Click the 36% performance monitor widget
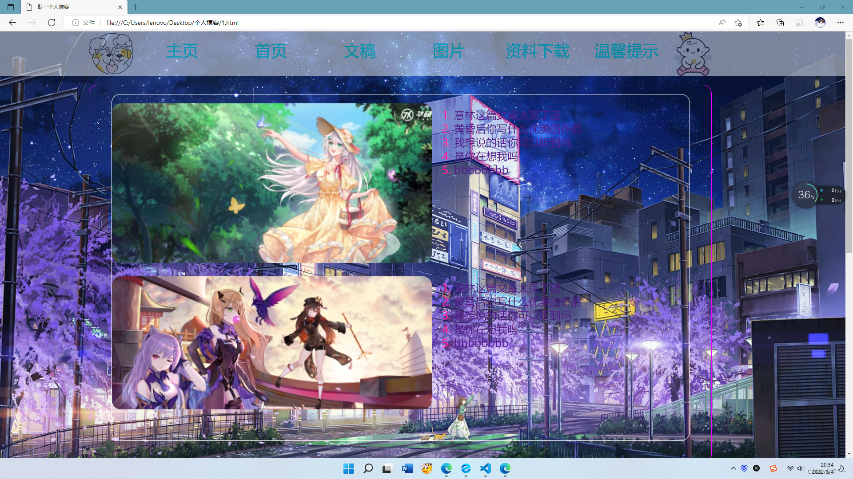This screenshot has height=479, width=853. point(818,195)
